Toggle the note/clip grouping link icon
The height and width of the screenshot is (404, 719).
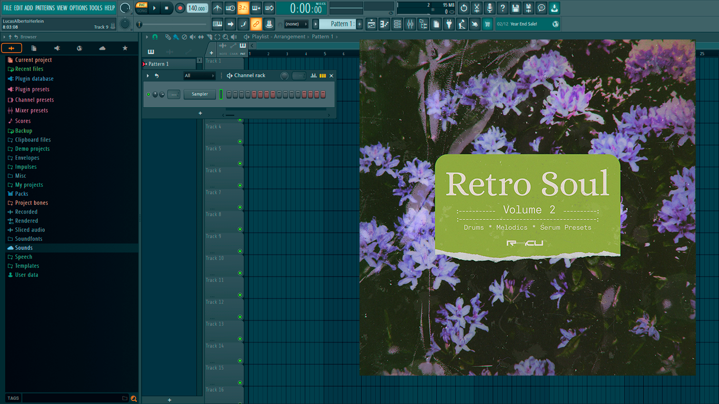[256, 24]
